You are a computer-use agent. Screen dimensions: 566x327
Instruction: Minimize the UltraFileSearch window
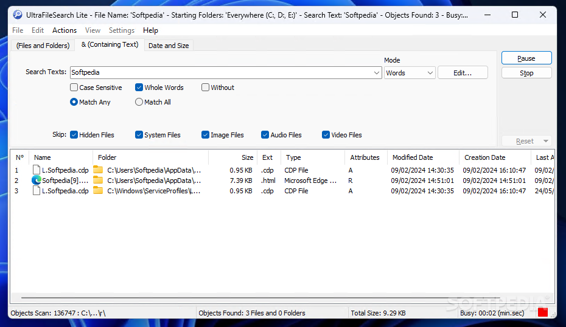click(x=487, y=15)
